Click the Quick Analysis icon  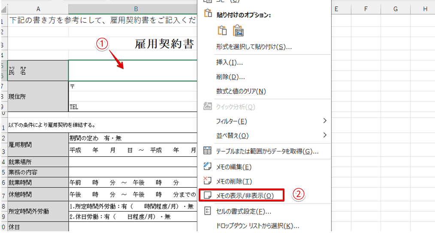[208, 106]
